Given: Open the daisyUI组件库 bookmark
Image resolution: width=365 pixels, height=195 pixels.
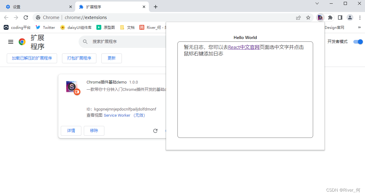Looking at the screenshot, I should [76, 28].
